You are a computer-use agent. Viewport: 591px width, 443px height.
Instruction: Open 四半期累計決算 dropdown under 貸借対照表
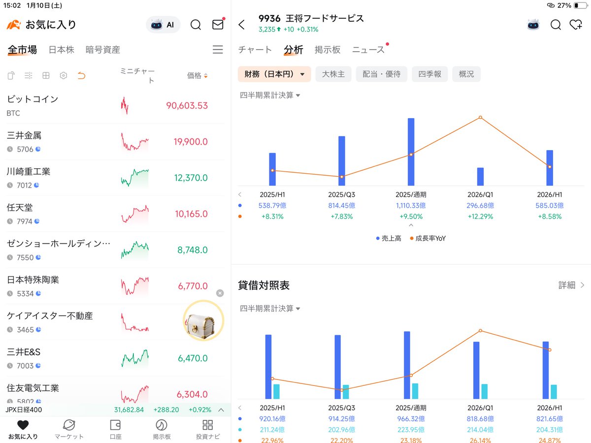[x=270, y=308]
